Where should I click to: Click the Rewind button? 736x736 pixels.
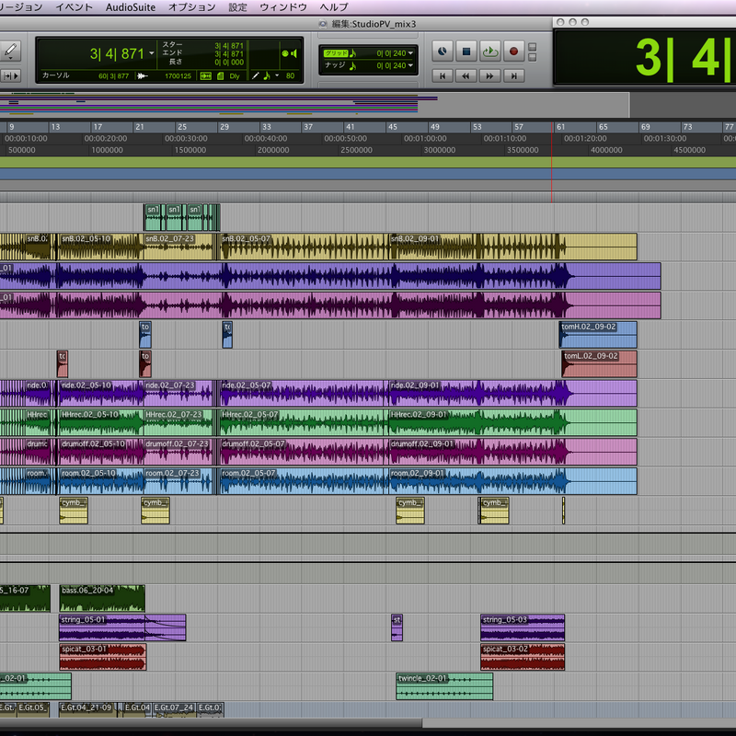[466, 75]
